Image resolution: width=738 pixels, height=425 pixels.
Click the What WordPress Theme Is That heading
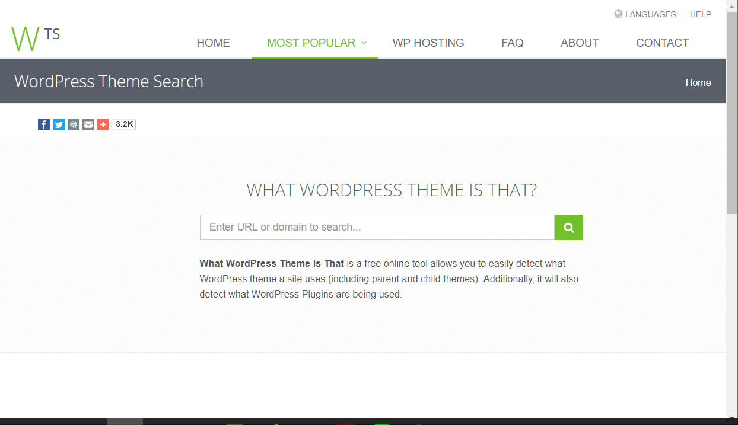tap(392, 190)
